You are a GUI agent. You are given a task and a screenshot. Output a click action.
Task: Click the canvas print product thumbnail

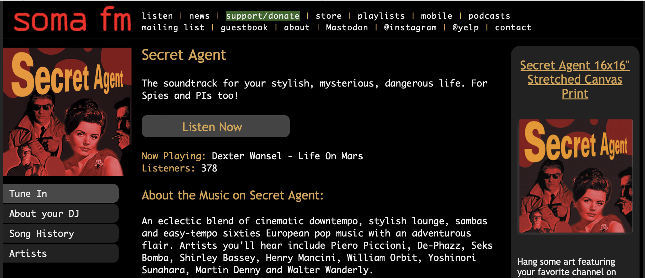pos(576,176)
